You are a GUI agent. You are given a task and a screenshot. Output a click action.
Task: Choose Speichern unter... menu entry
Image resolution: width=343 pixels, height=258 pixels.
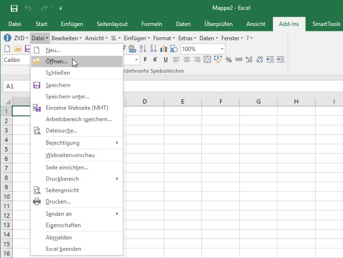[77, 96]
